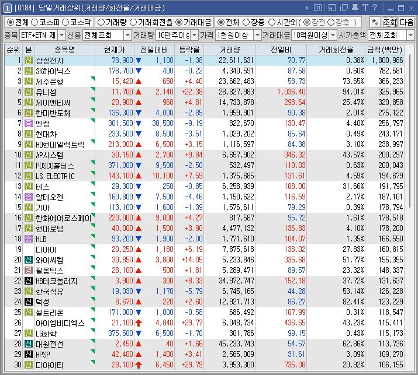Click the window number 1 icon in title bar
The image size is (418, 375).
[x=7, y=8]
